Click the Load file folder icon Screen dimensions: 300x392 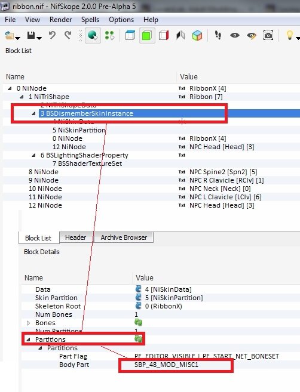[10, 35]
